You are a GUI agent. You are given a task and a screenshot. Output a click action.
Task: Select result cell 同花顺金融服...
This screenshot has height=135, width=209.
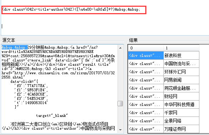pos(182,88)
